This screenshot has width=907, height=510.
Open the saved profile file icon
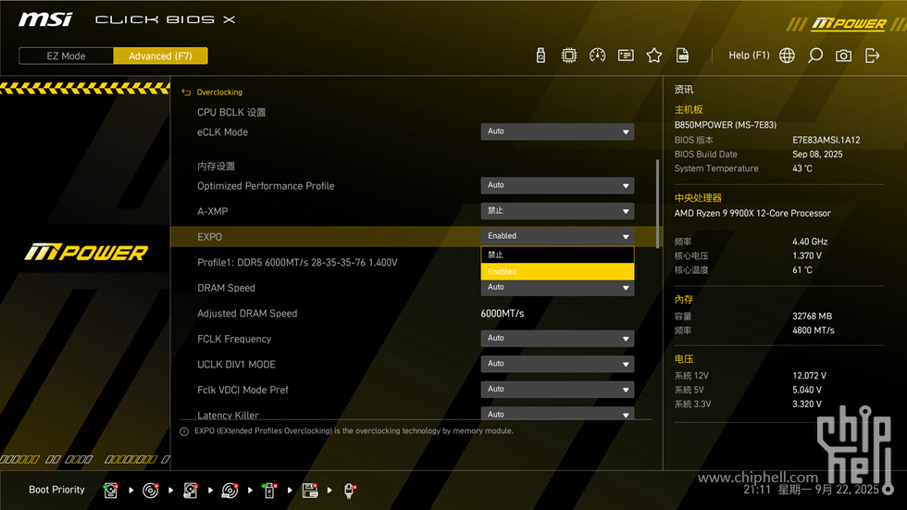click(x=683, y=56)
